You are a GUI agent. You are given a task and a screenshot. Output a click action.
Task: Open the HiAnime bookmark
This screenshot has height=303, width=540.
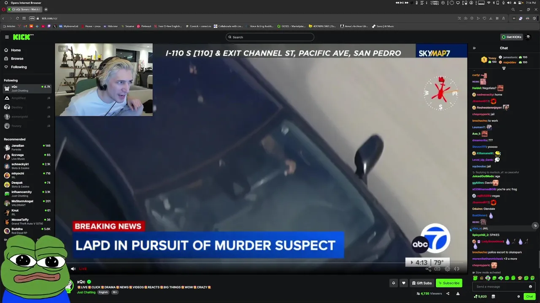point(111,26)
